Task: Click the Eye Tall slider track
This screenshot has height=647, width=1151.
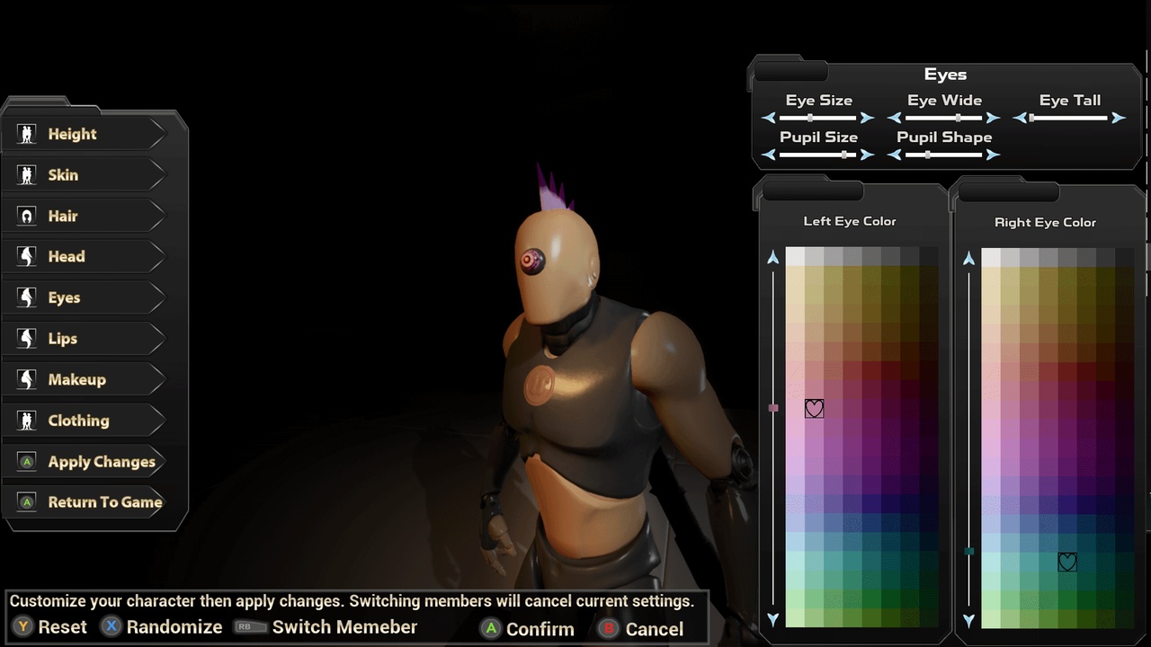Action: [1068, 118]
